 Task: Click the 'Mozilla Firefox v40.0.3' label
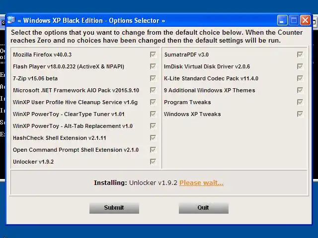42,55
